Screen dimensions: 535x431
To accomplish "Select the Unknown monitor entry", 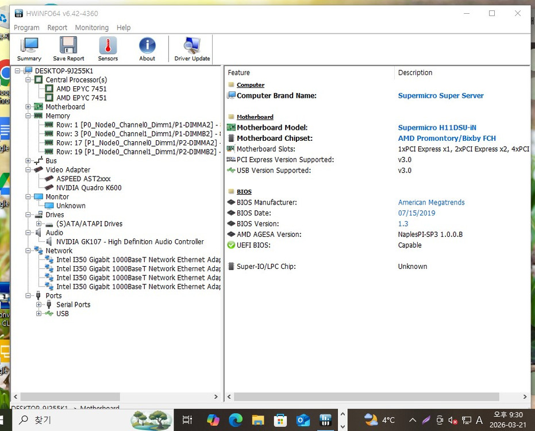I will pyautogui.click(x=71, y=206).
